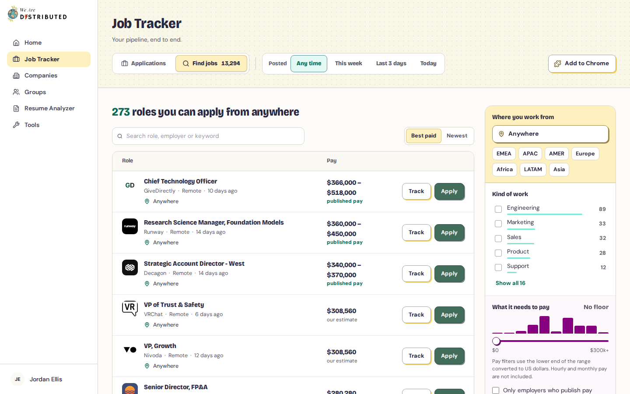
Task: Click the tallest bar in pay histogram
Action: pyautogui.click(x=544, y=325)
